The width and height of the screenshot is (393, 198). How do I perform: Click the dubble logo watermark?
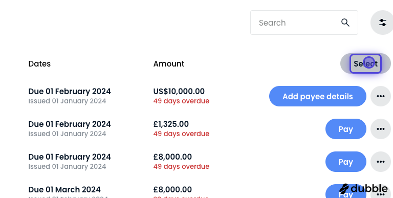point(363,188)
